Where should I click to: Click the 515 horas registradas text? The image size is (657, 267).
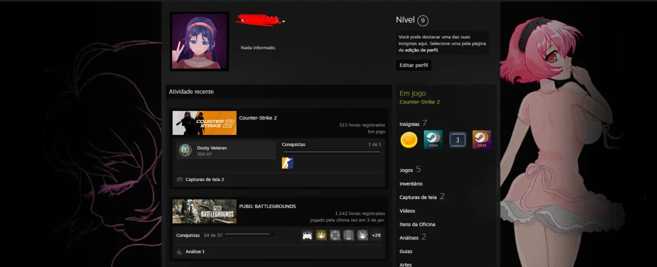click(x=362, y=125)
